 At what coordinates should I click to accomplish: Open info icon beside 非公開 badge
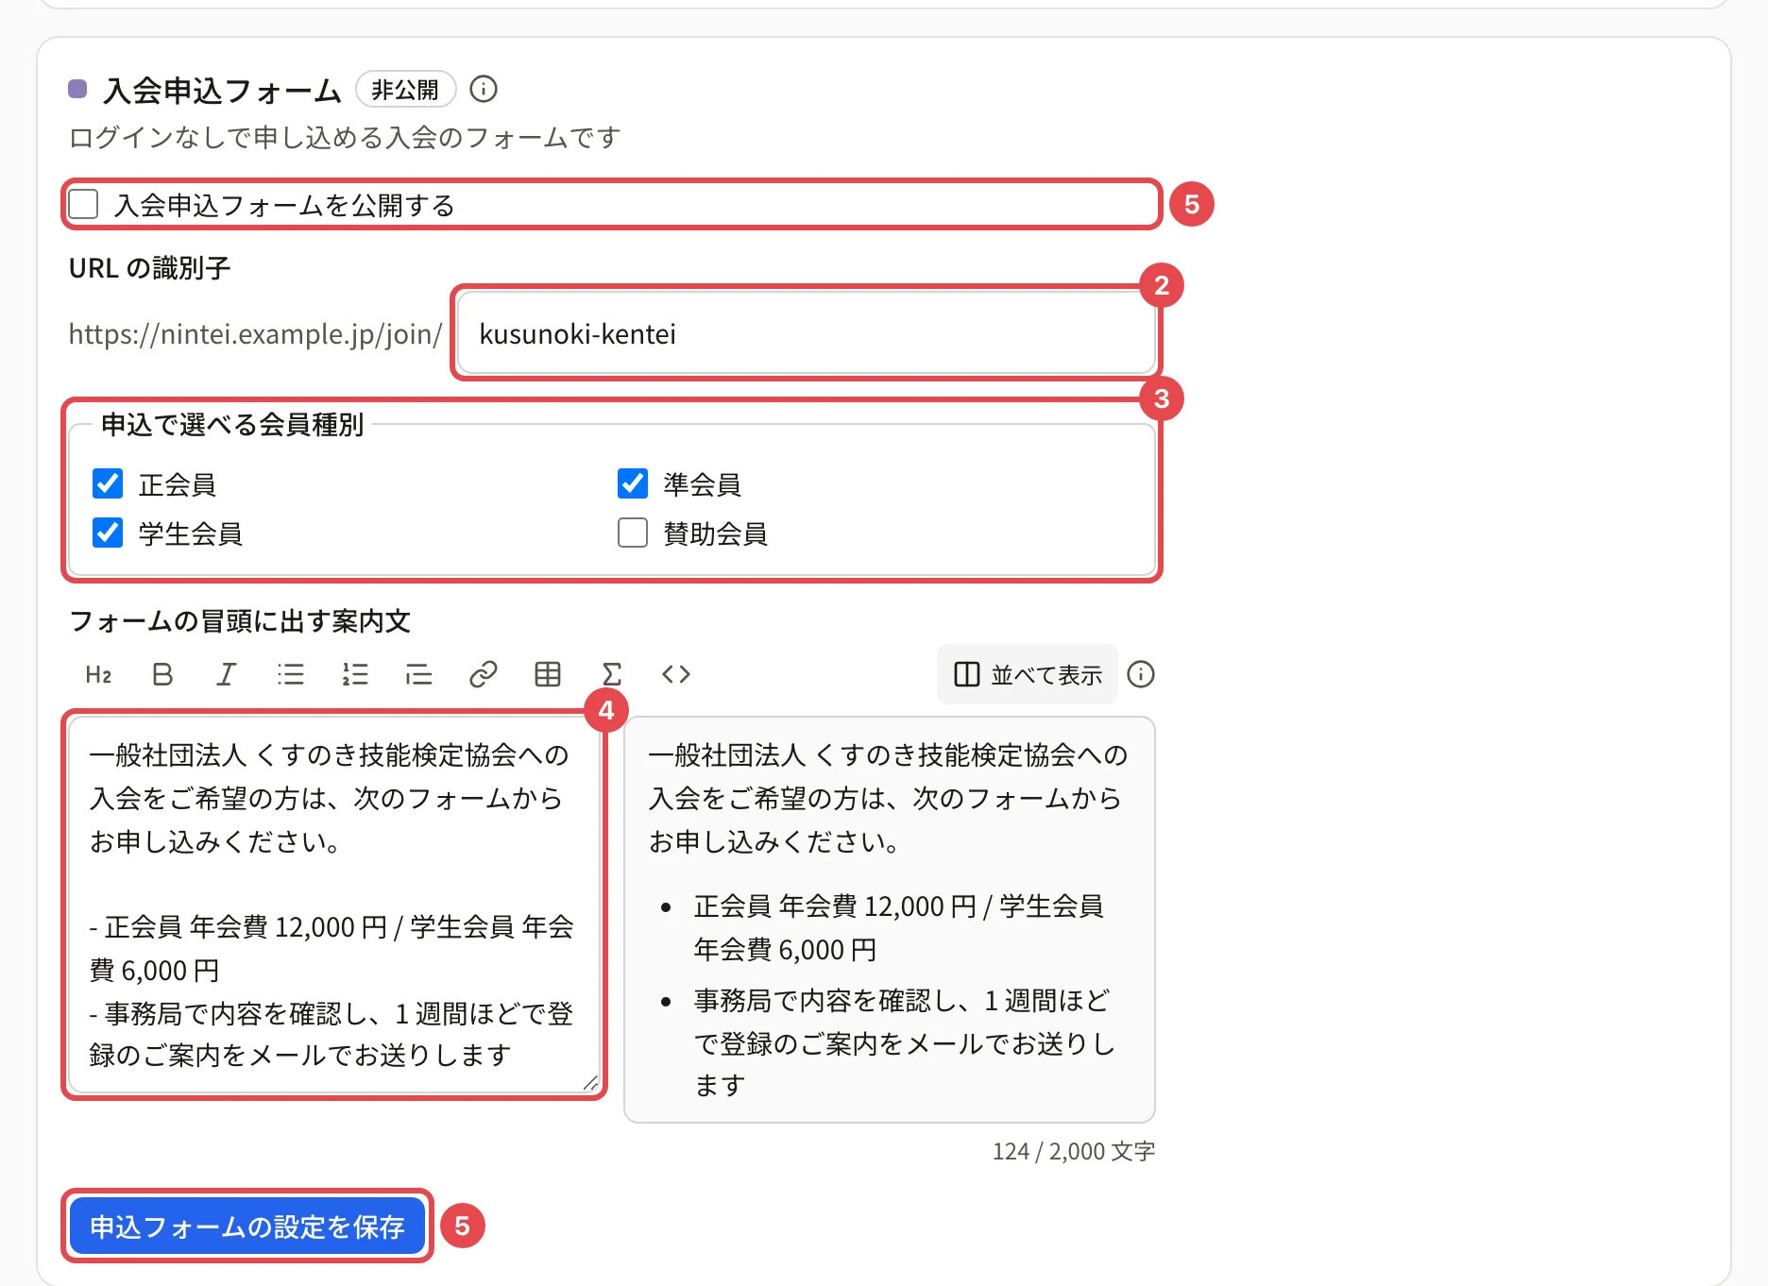[x=484, y=90]
